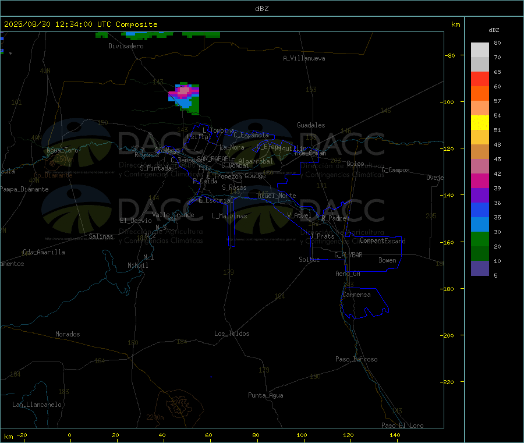Click the Soitue map label
Screen dimensions: 524x443
point(310,260)
